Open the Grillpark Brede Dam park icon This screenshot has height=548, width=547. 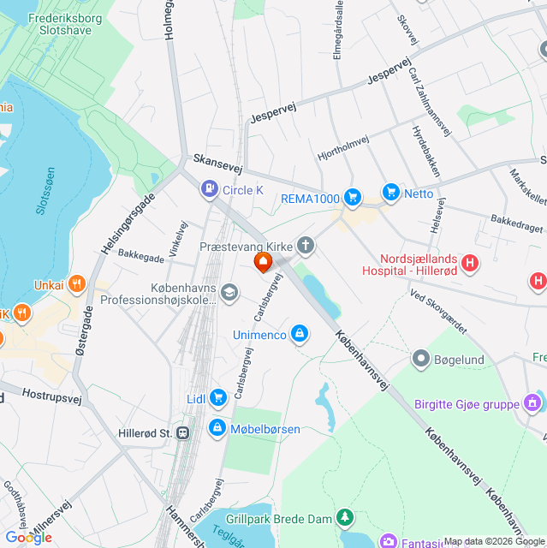345,517
